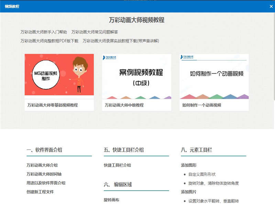Open 旋转对象、清除物体旋转角度 link

coord(213,183)
